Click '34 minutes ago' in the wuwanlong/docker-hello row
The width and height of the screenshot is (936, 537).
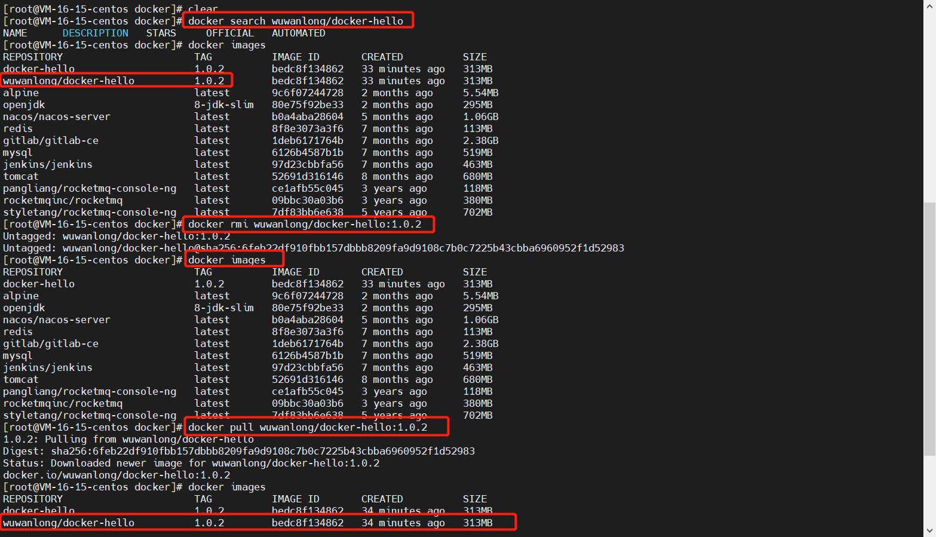403,523
